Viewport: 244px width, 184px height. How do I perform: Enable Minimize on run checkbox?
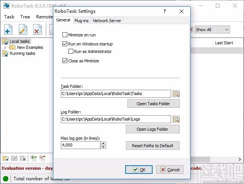[65, 35]
